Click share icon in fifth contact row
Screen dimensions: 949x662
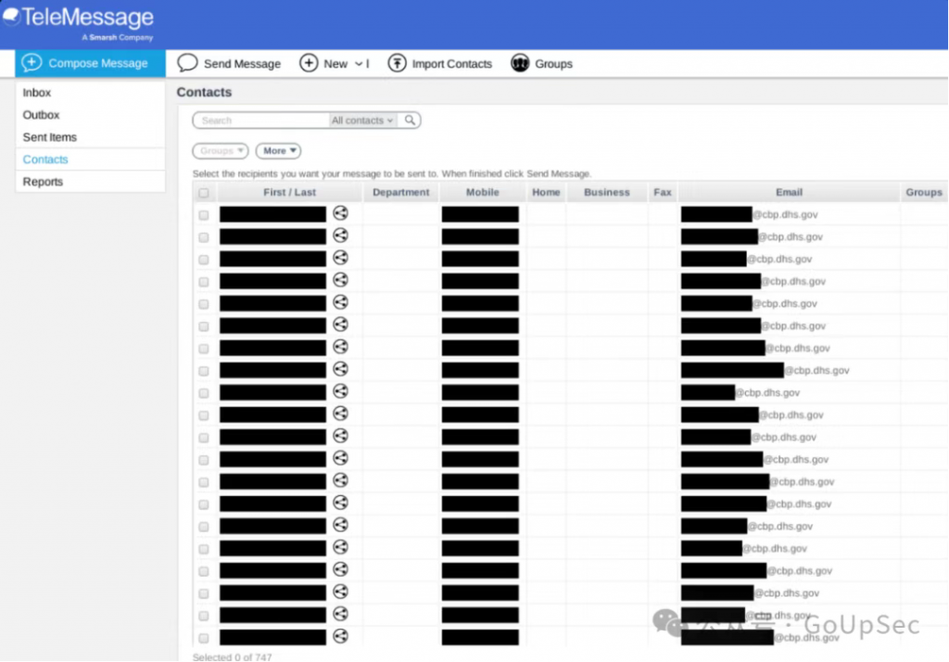pyautogui.click(x=341, y=302)
